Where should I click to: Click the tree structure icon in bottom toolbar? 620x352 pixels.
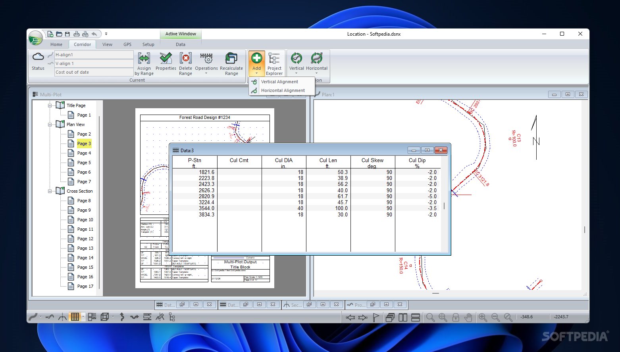click(x=172, y=317)
